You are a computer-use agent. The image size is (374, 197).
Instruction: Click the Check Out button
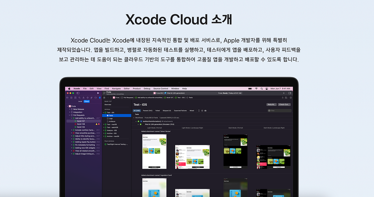tap(284, 104)
